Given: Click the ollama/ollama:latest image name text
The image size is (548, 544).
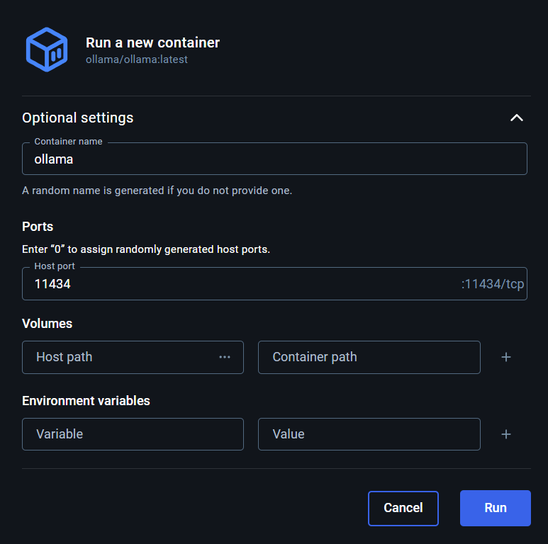Looking at the screenshot, I should tap(137, 59).
